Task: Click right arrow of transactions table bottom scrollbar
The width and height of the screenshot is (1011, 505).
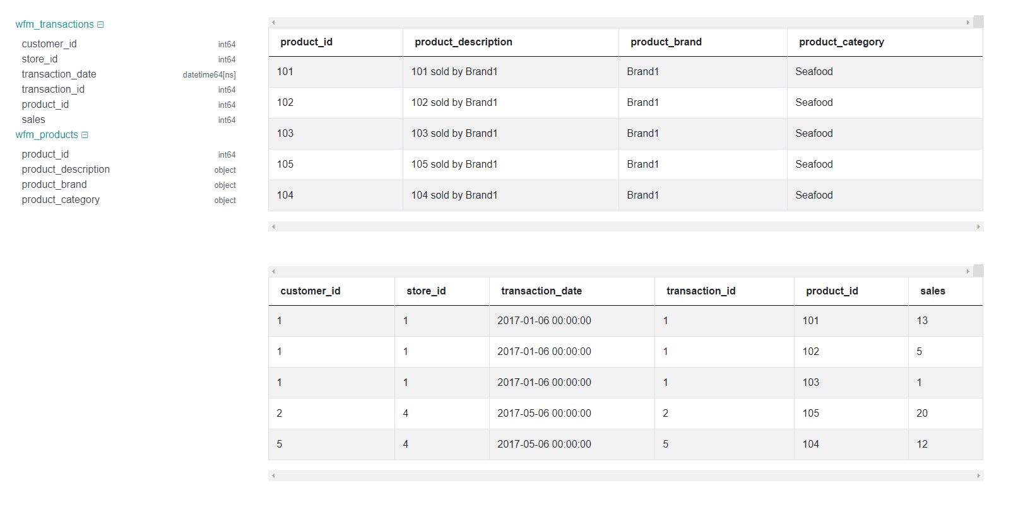Action: (x=979, y=475)
